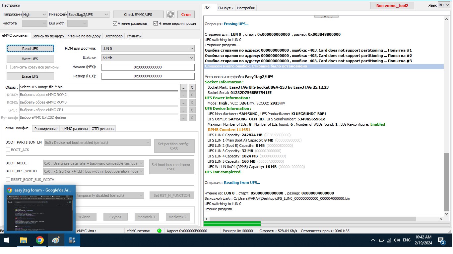Open the EasyJTAG tool taskbar icon
Viewport: 453px width, 254px height.
[72, 240]
